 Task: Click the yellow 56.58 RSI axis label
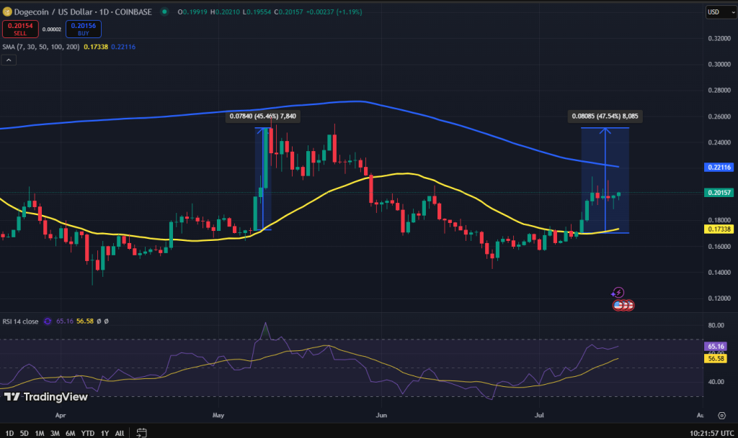716,359
